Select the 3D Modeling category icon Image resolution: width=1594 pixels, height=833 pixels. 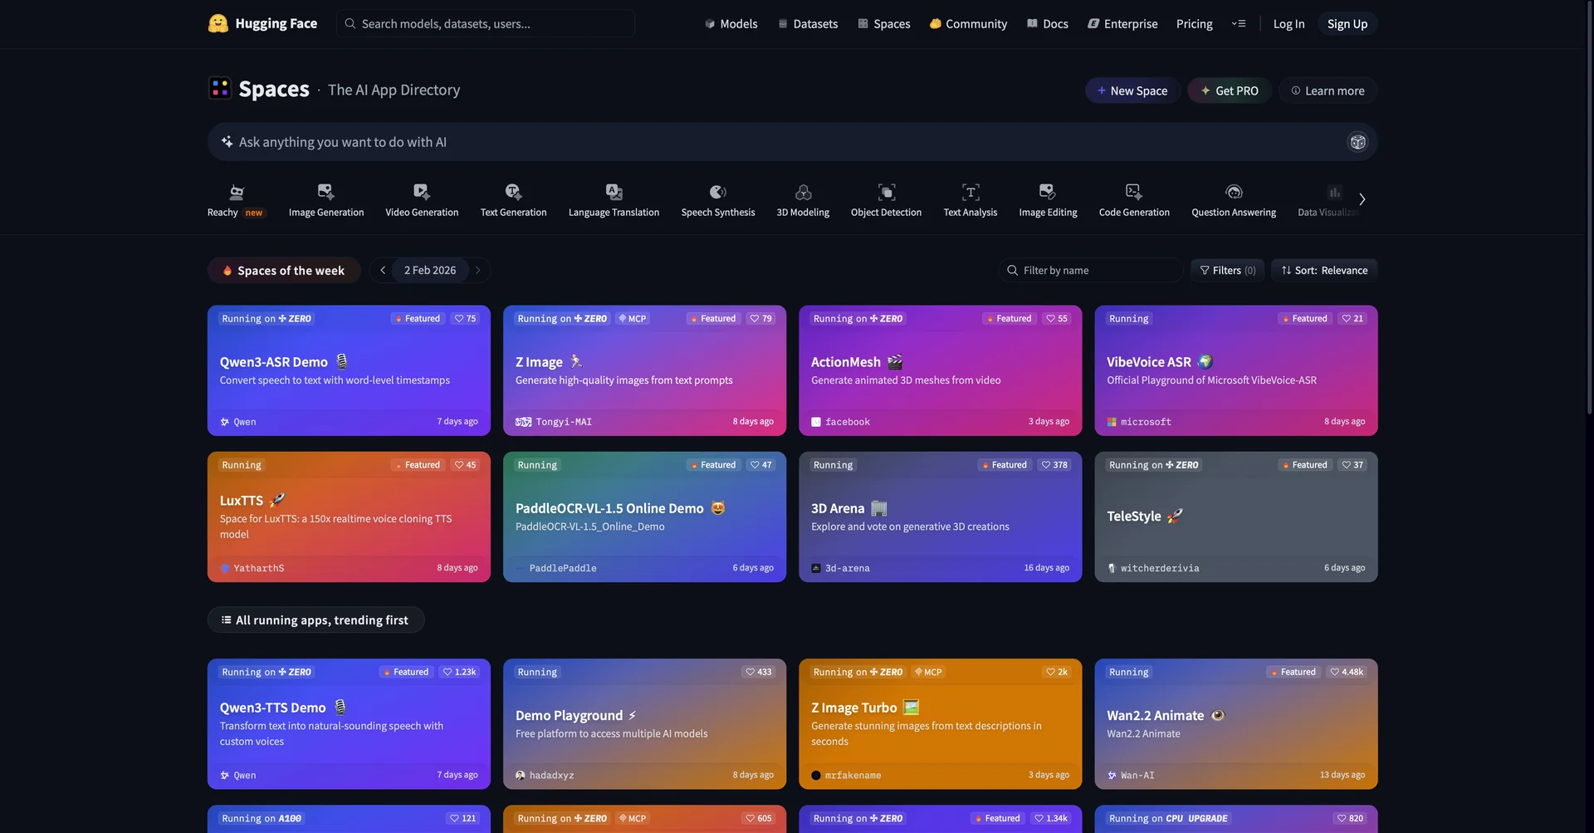click(x=803, y=192)
